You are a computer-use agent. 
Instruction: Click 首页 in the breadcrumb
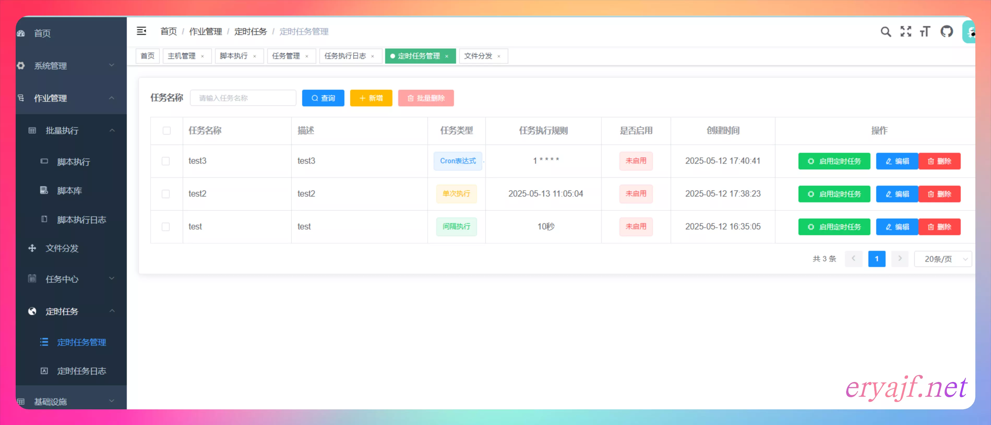click(169, 32)
